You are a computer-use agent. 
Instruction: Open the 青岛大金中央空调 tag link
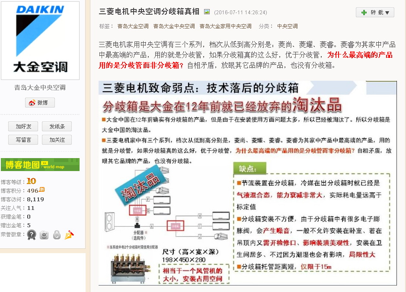[x=174, y=26]
